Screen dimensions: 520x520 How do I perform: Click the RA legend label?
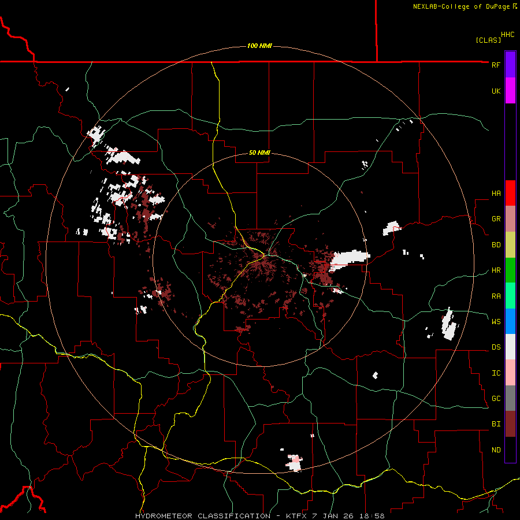tap(496, 296)
